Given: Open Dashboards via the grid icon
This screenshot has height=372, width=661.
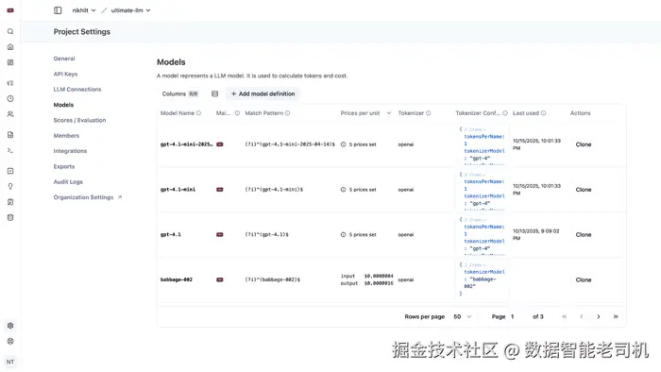Looking at the screenshot, I should 10,62.
